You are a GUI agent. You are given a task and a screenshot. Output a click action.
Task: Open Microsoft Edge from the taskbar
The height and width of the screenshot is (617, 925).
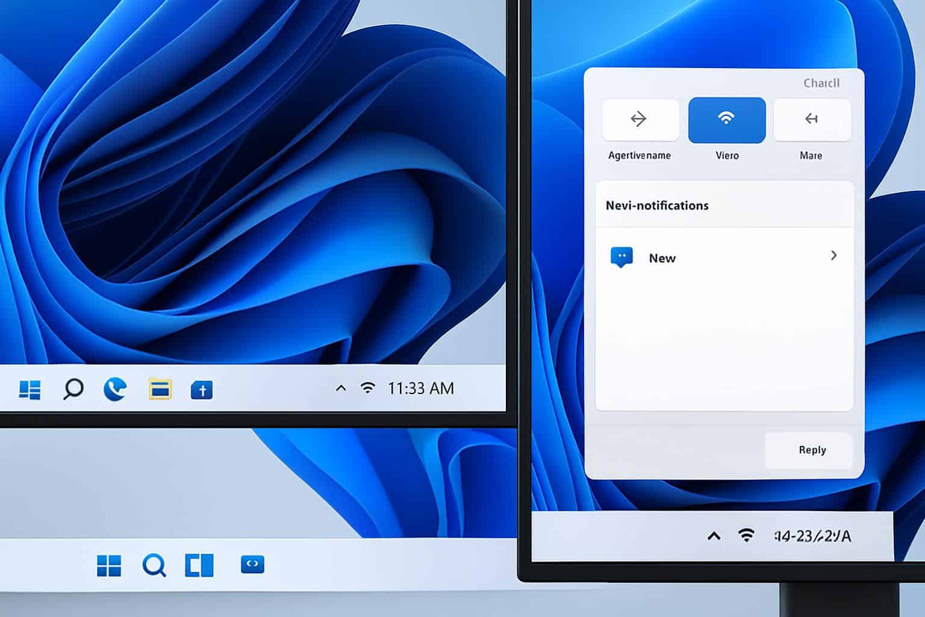point(114,389)
